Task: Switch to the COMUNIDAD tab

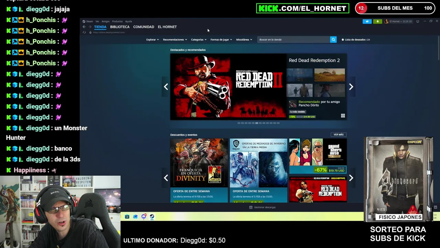Action: pos(144,27)
